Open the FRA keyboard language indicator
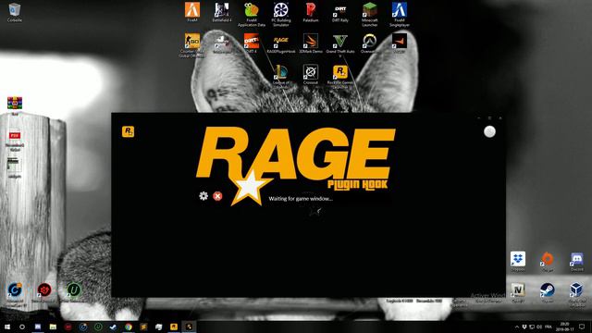Screen dimensions: 592x333 pyautogui.click(x=549, y=327)
